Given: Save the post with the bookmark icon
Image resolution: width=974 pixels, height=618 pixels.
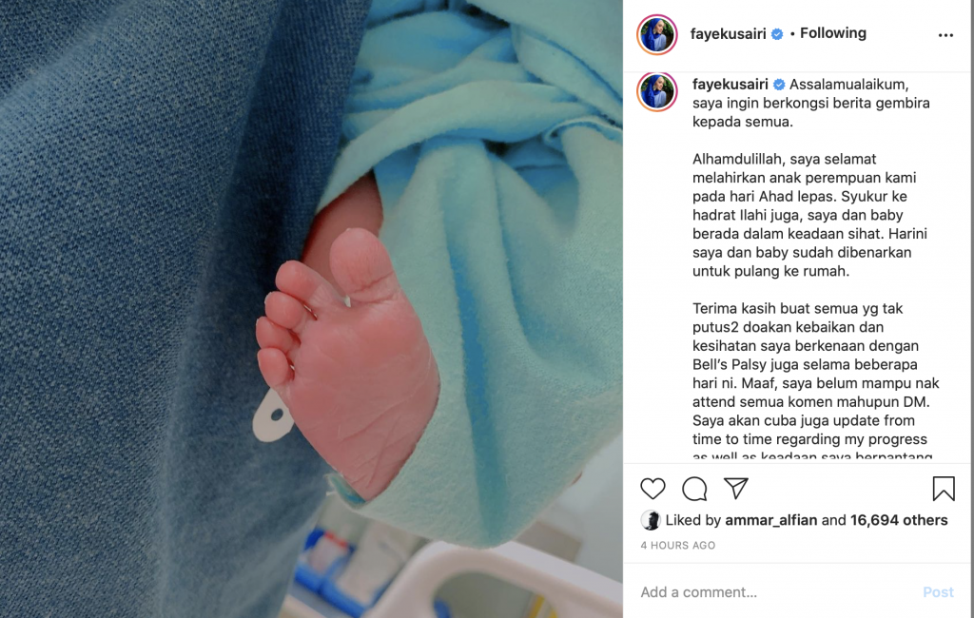Looking at the screenshot, I should pyautogui.click(x=943, y=488).
